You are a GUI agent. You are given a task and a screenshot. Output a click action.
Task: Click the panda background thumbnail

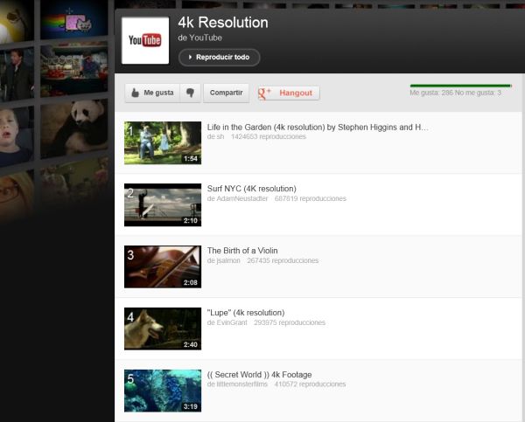click(74, 128)
